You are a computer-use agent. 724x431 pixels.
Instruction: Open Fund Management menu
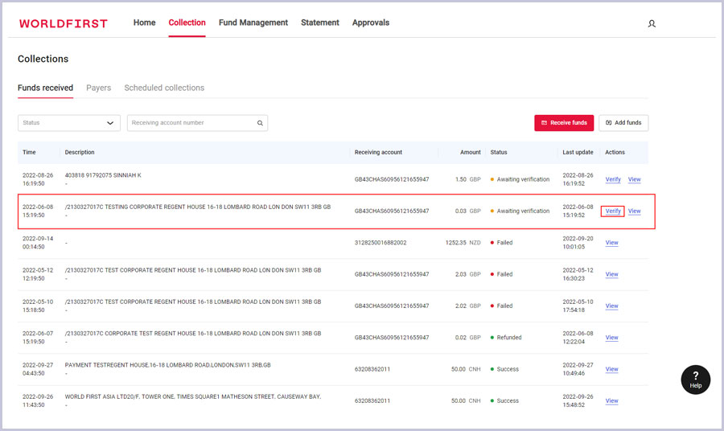(253, 23)
